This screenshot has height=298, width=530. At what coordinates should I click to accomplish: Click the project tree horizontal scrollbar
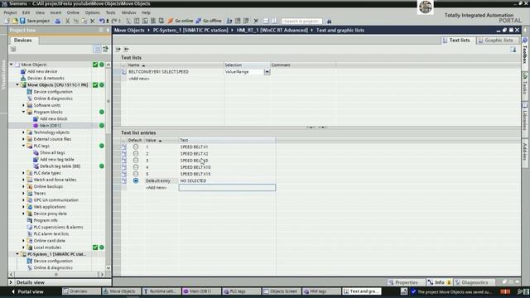(56, 274)
